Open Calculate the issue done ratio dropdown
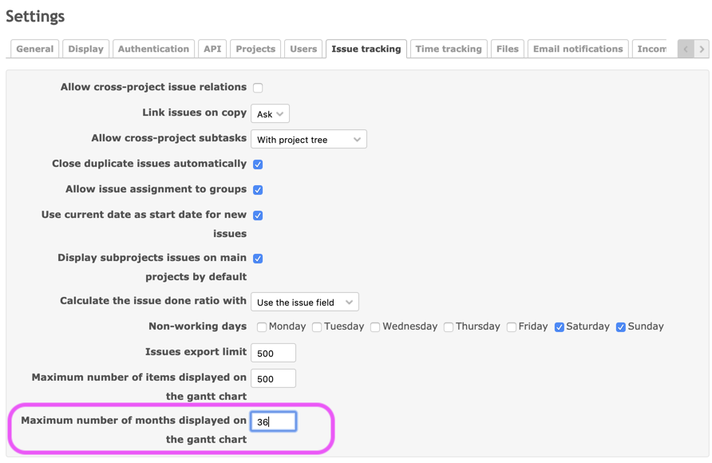712x463 pixels. [304, 303]
